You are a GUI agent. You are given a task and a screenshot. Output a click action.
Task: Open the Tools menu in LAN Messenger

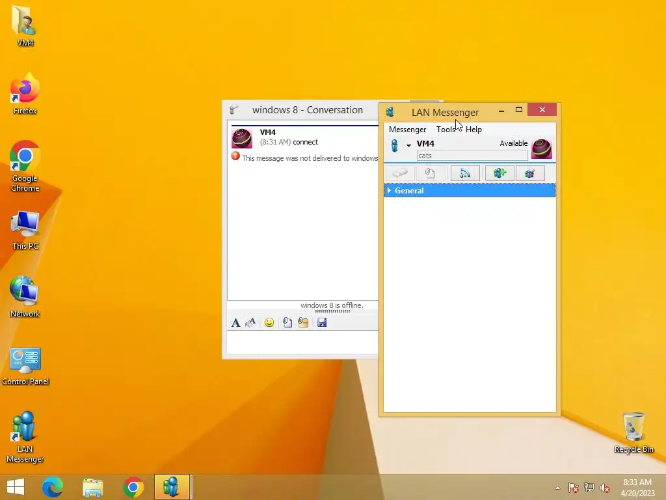click(446, 130)
